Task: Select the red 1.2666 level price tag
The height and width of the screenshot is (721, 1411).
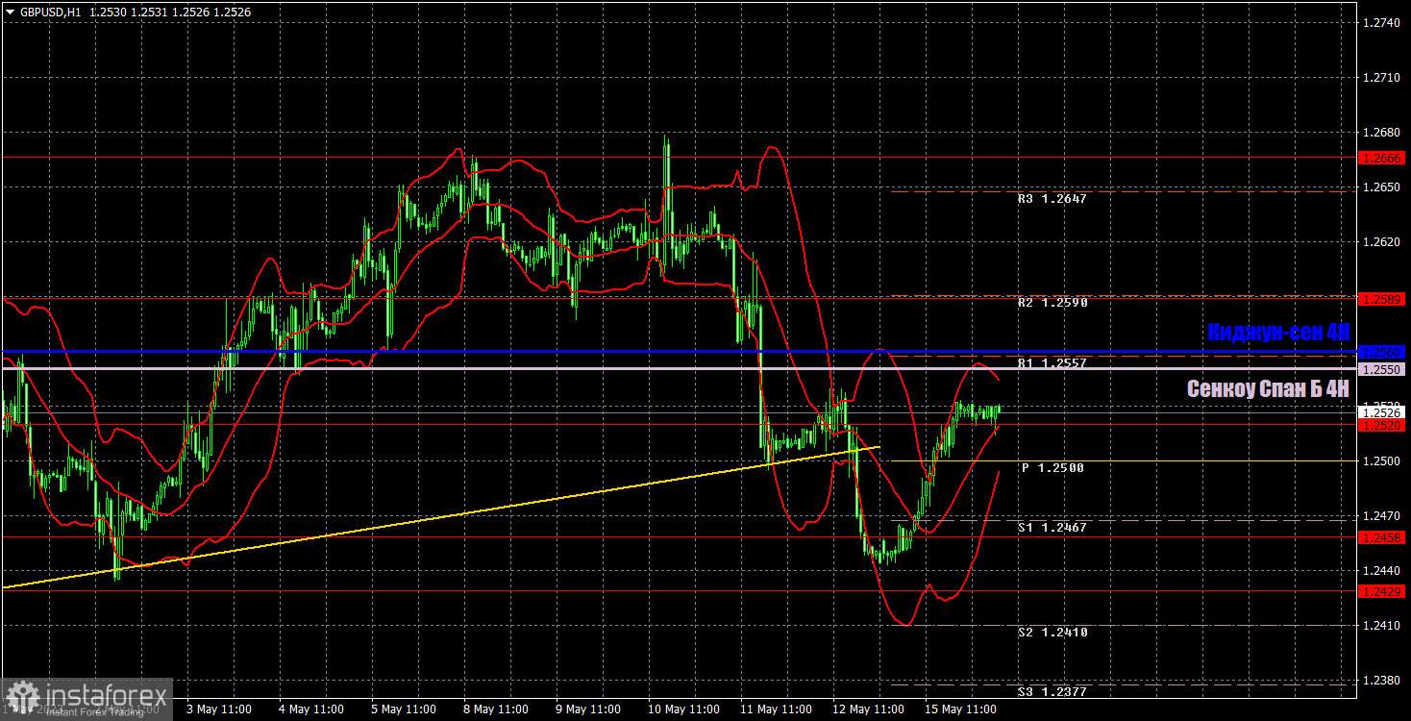Action: pyautogui.click(x=1381, y=158)
